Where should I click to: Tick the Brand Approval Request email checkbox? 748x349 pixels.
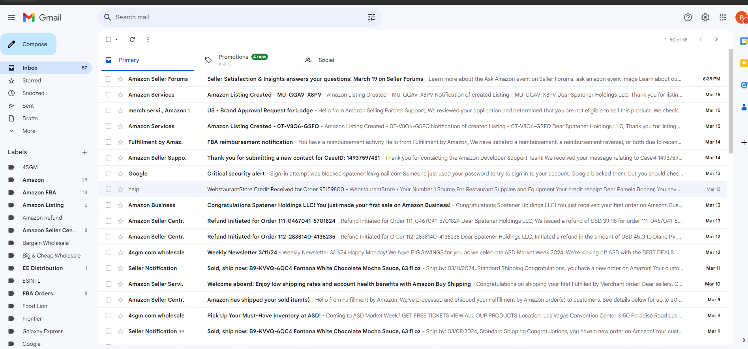pyautogui.click(x=109, y=110)
